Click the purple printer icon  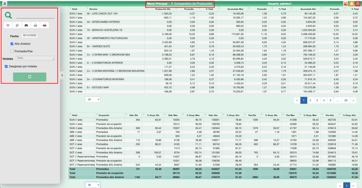(x=26, y=25)
